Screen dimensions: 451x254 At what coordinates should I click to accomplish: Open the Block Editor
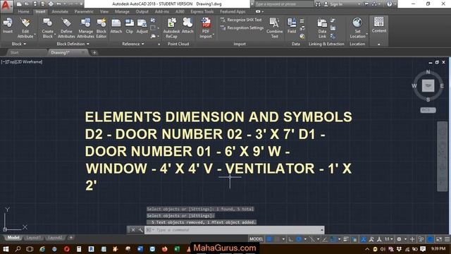click(x=101, y=28)
